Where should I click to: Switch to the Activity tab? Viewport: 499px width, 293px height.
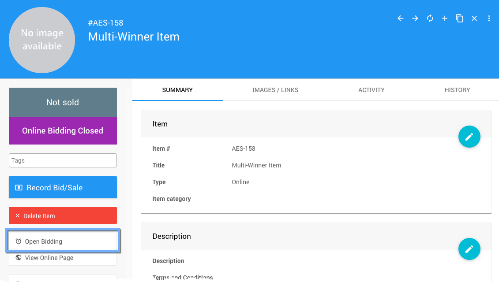[371, 90]
